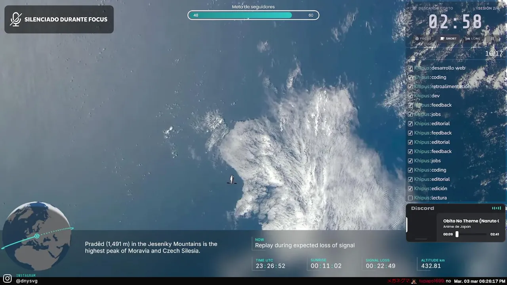The height and width of the screenshot is (285, 507).
Task: Select the LONG break tab
Action: coord(473,38)
